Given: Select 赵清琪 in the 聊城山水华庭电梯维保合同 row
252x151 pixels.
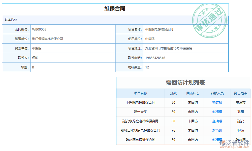Looking at the screenshot, I should pyautogui.click(x=217, y=130).
